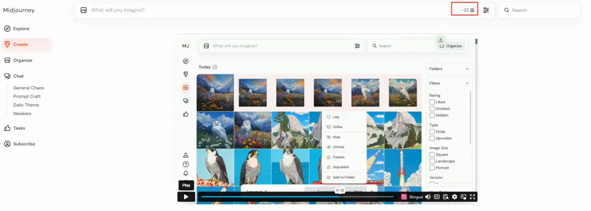591x211 pixels.
Task: Open prompt settings via the sliders icon
Action: tap(486, 10)
